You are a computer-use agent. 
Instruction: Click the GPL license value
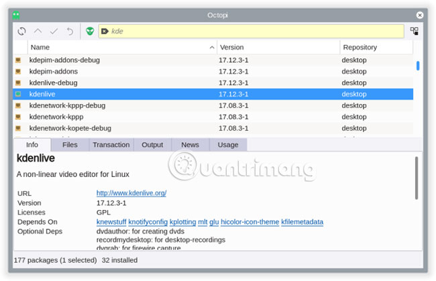[103, 213]
